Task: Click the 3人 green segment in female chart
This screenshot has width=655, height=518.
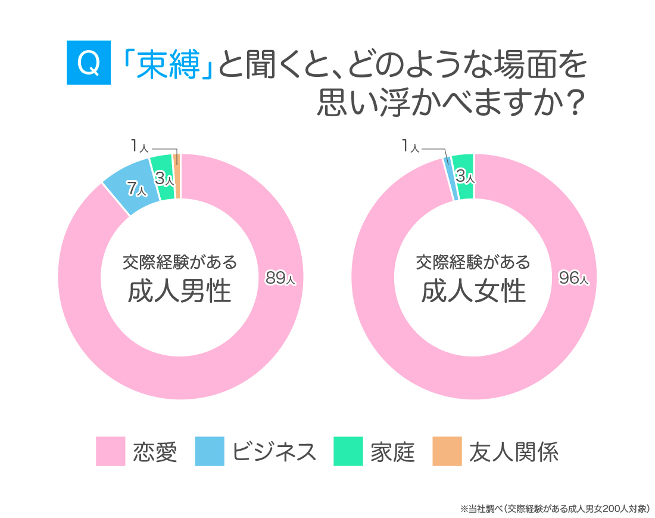Action: pyautogui.click(x=464, y=176)
